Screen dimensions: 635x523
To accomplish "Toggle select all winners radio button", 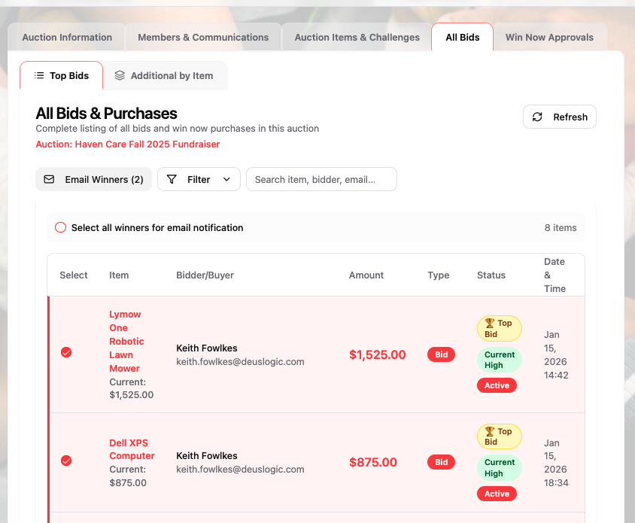I will [x=60, y=227].
